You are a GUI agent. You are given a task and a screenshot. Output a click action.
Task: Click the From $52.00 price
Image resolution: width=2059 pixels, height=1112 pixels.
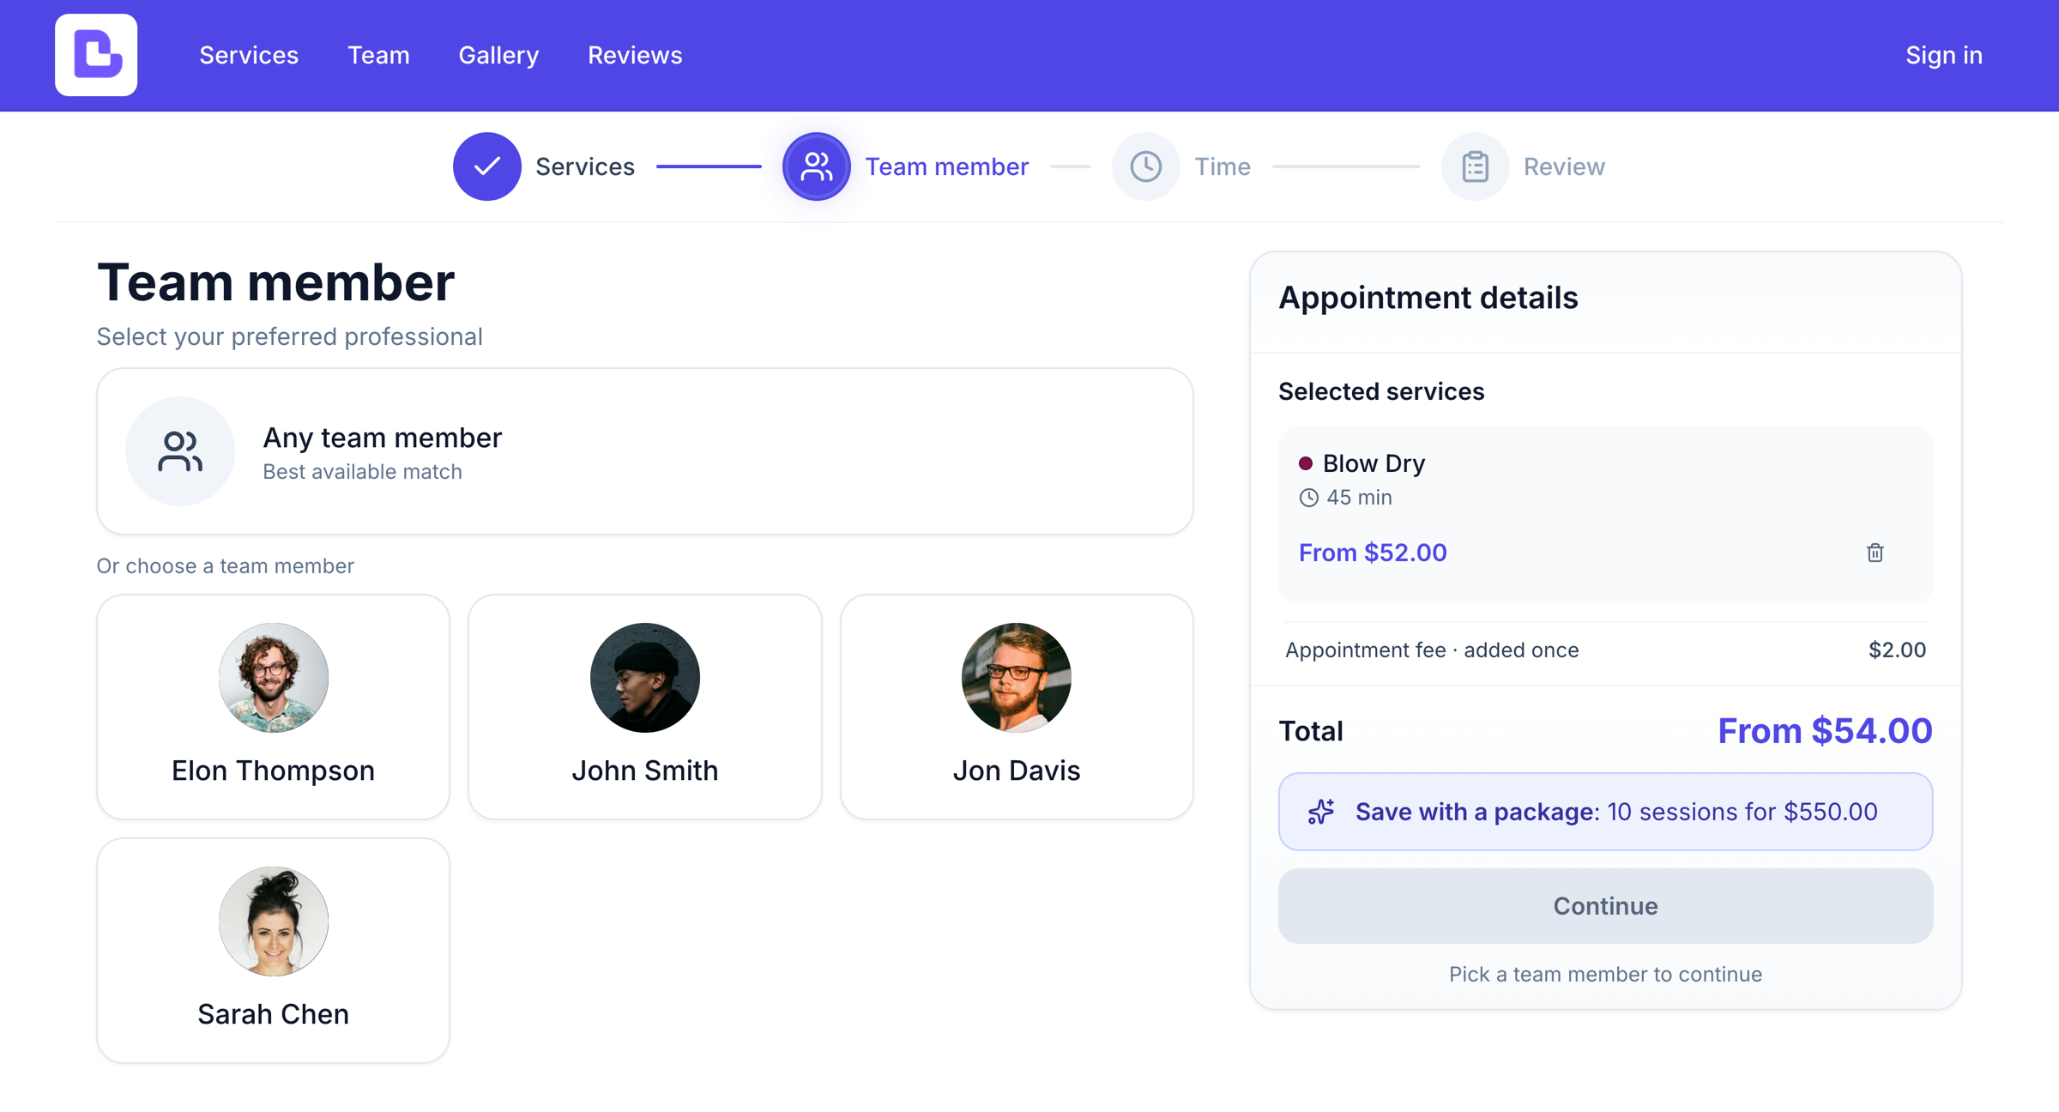coord(1373,553)
